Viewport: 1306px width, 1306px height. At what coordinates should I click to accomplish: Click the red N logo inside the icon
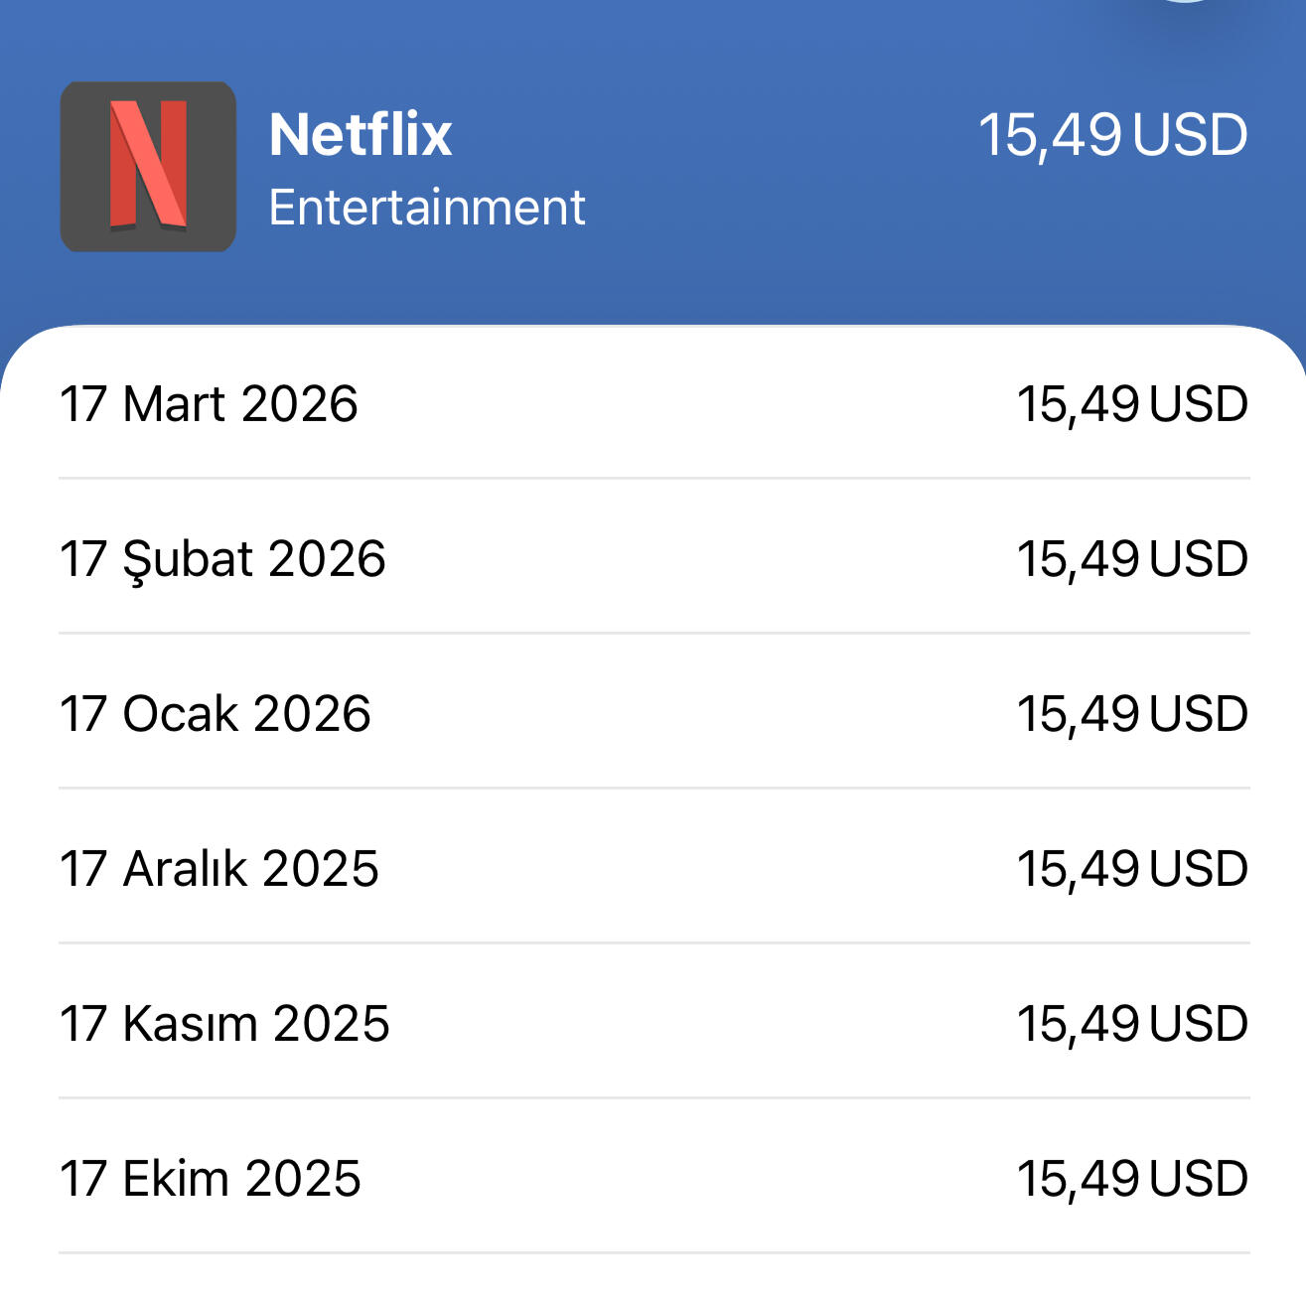tap(148, 165)
